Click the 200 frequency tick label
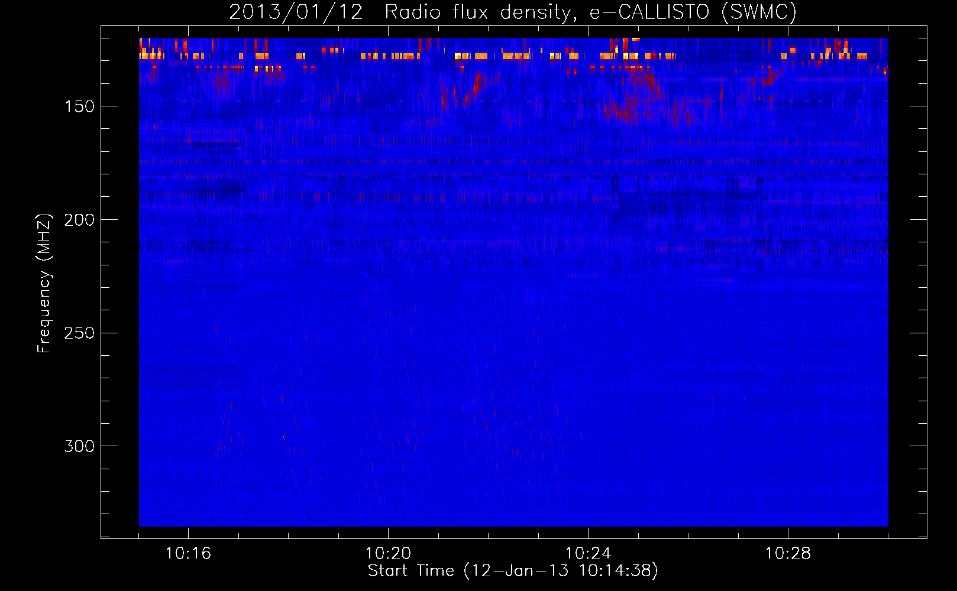Screen dimensions: 957x591 79,220
